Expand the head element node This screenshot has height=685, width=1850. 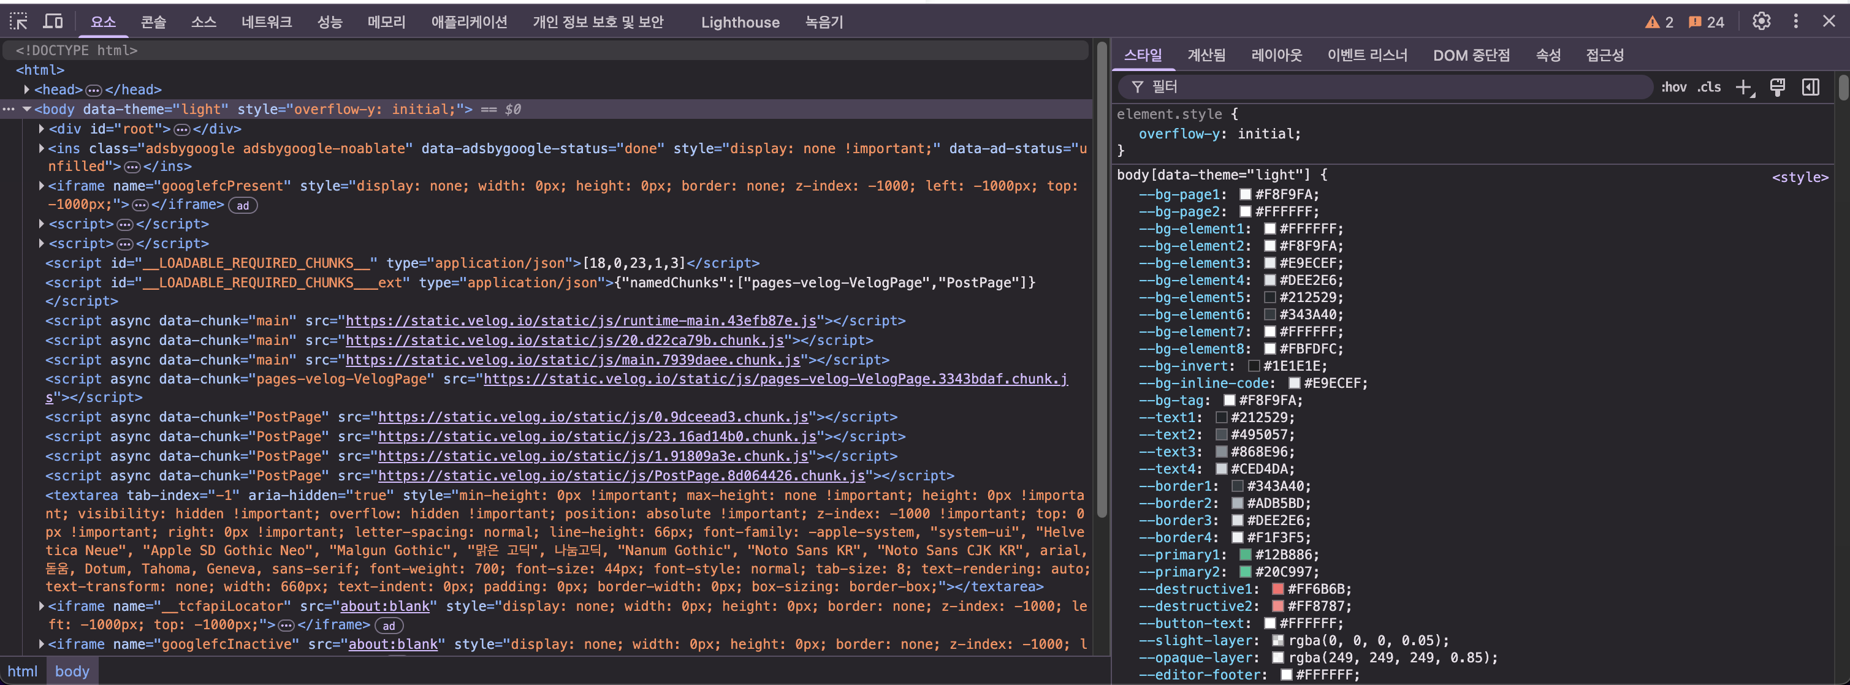tap(26, 89)
